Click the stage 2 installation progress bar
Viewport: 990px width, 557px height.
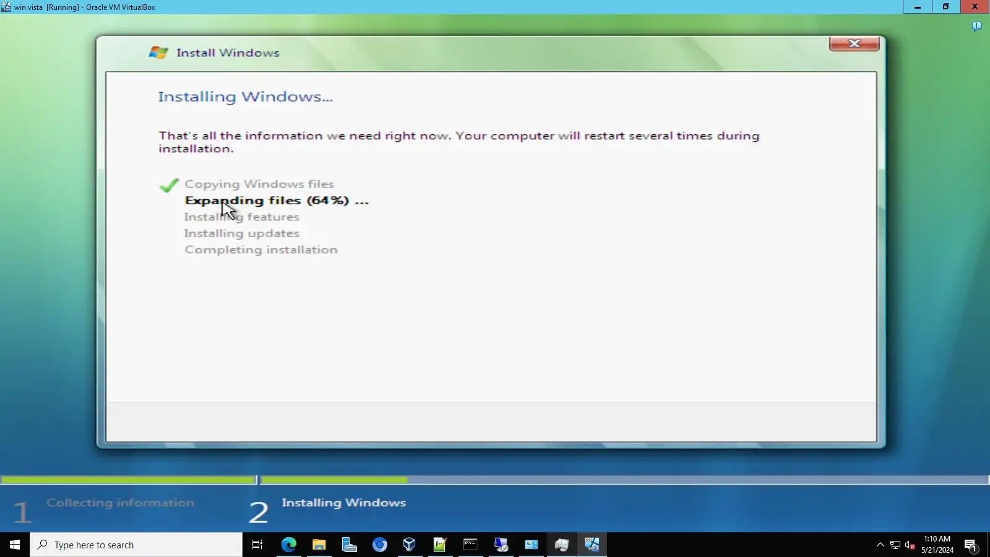click(624, 480)
